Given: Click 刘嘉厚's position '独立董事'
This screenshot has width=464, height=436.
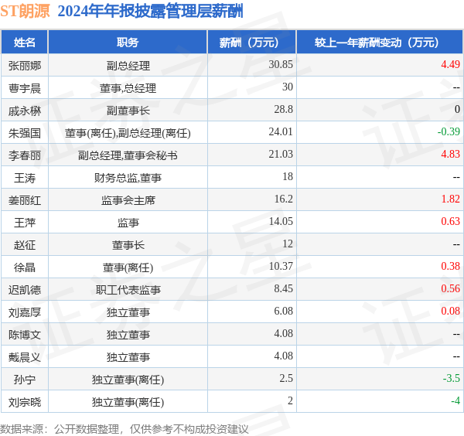Looking at the screenshot, I should pyautogui.click(x=128, y=312).
